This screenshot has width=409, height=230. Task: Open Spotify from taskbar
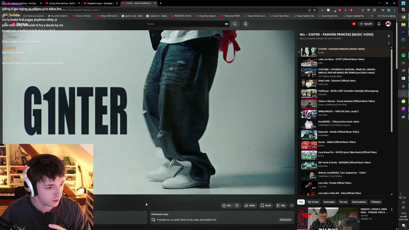pos(404,56)
